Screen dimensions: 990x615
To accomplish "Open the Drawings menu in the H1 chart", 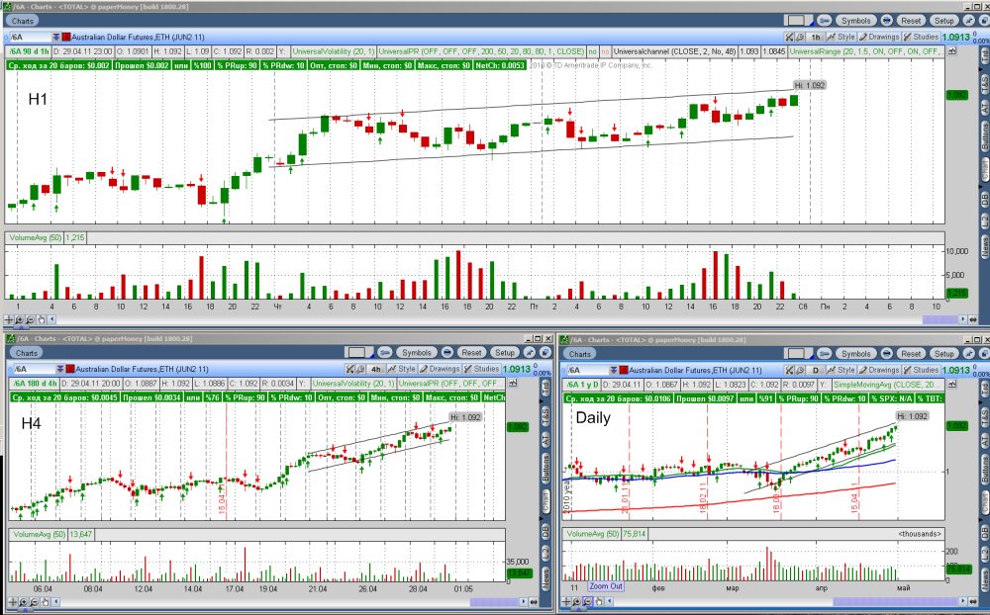I will click(x=879, y=38).
